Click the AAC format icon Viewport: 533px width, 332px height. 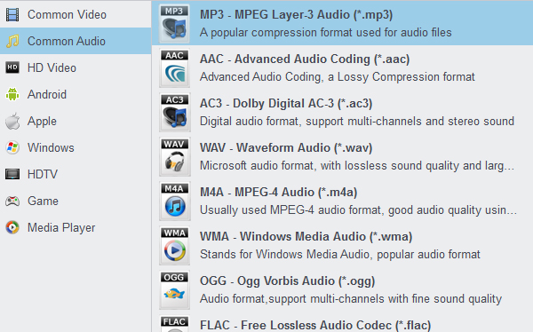[x=174, y=67]
